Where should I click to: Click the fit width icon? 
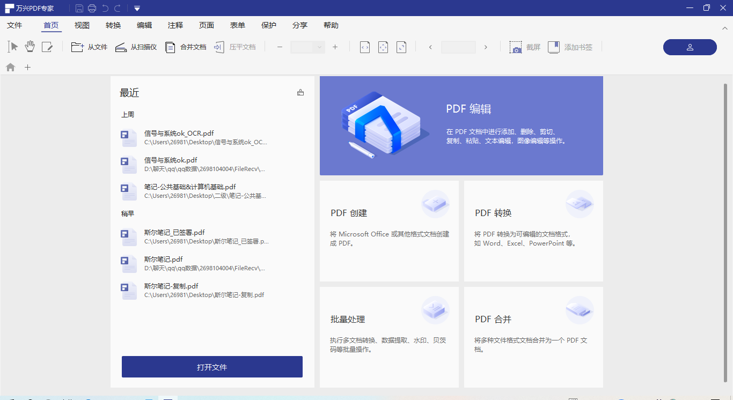pos(365,47)
